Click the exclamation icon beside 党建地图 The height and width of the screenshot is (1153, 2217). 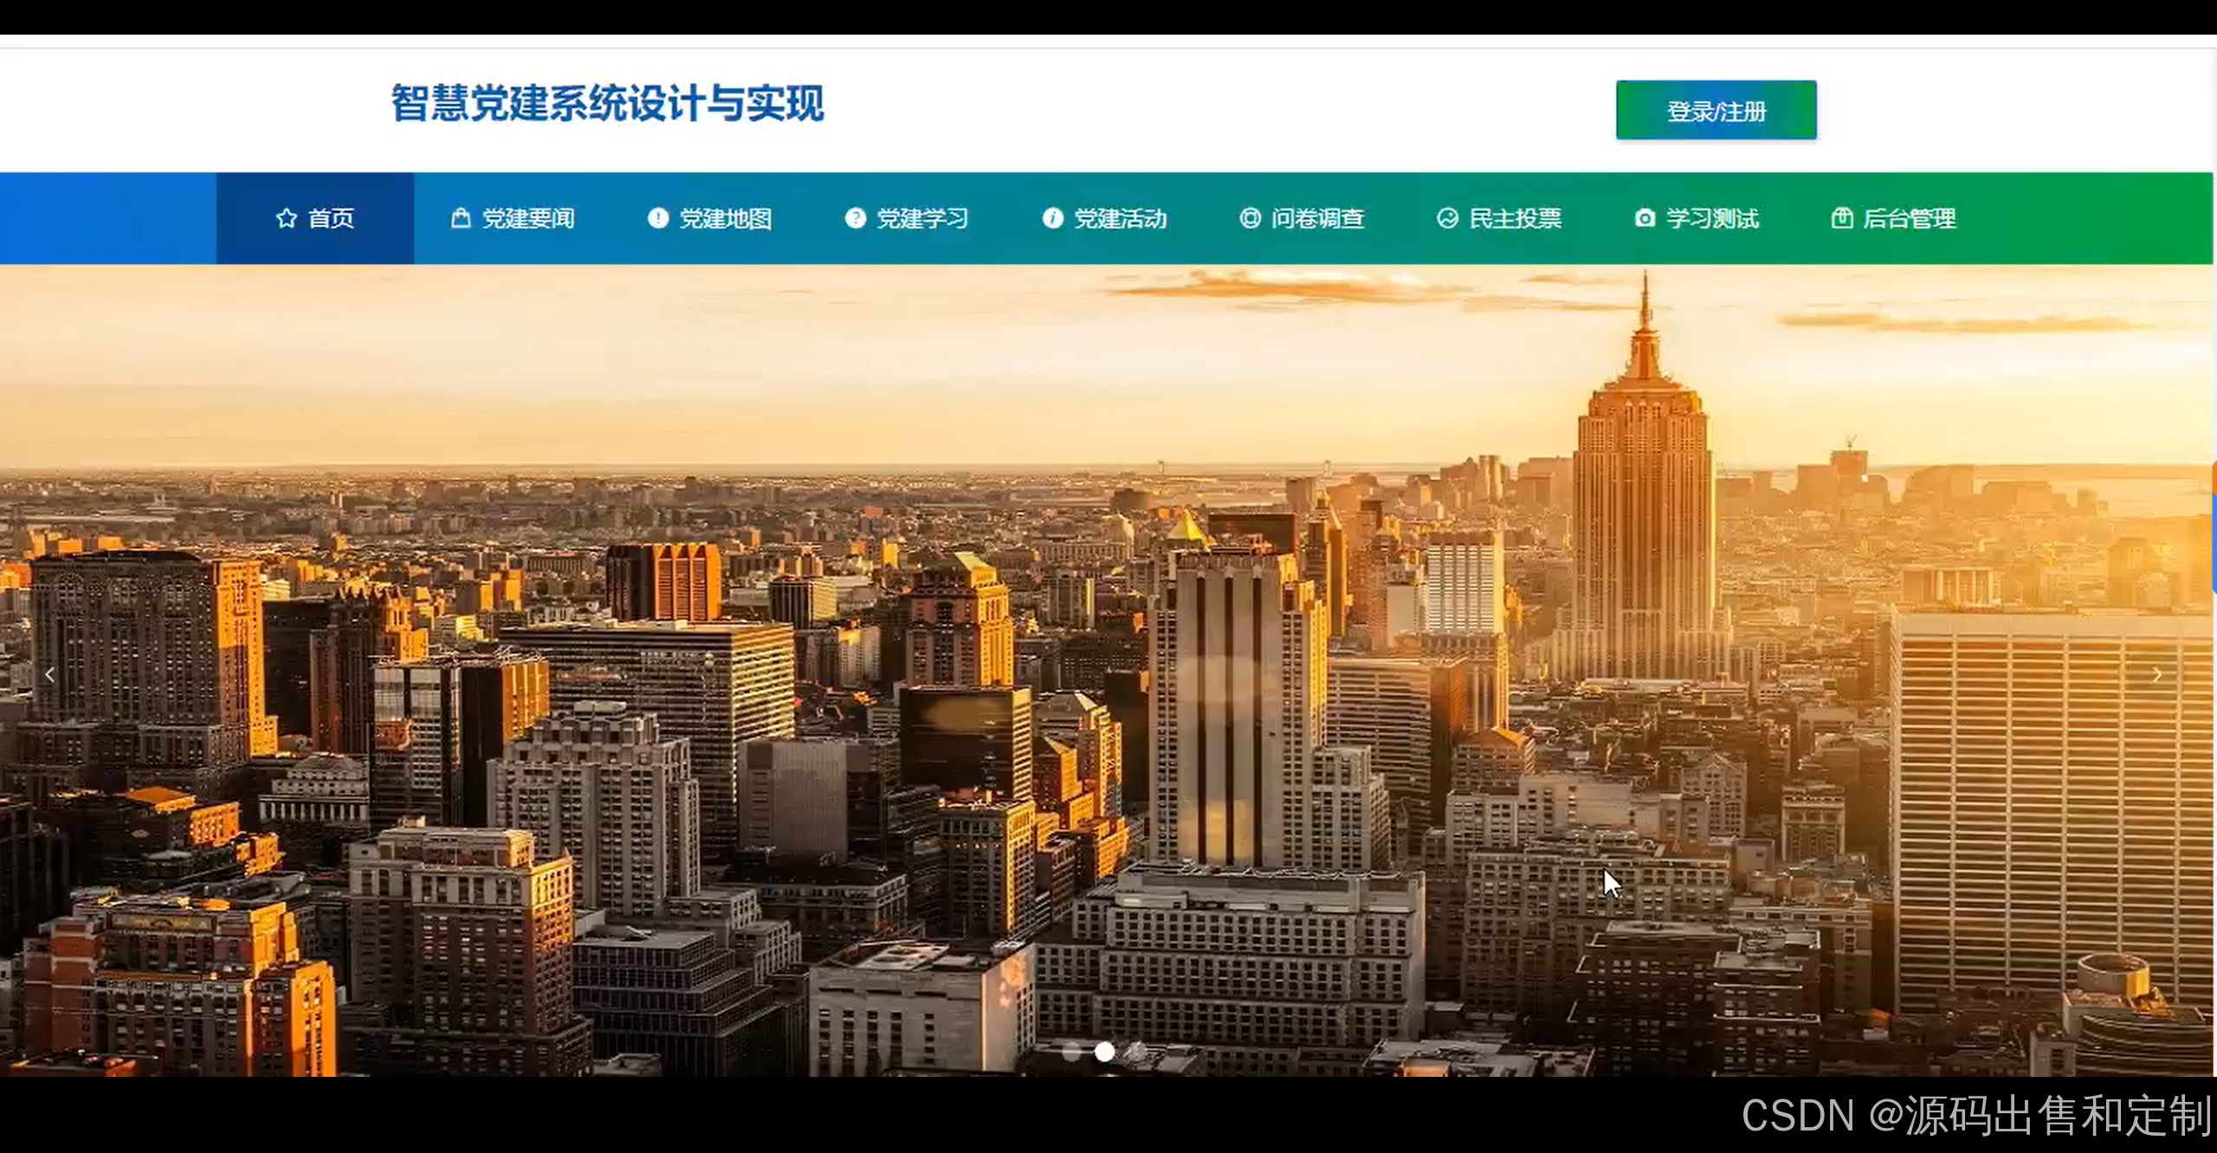658,218
